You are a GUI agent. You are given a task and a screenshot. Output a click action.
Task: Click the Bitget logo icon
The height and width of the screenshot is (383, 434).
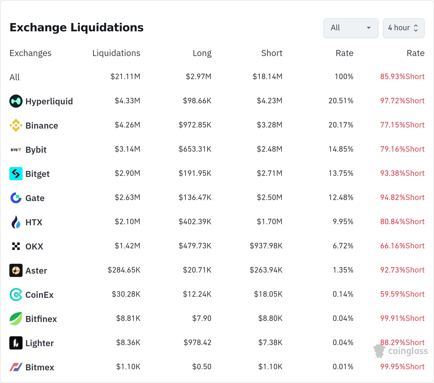16,174
